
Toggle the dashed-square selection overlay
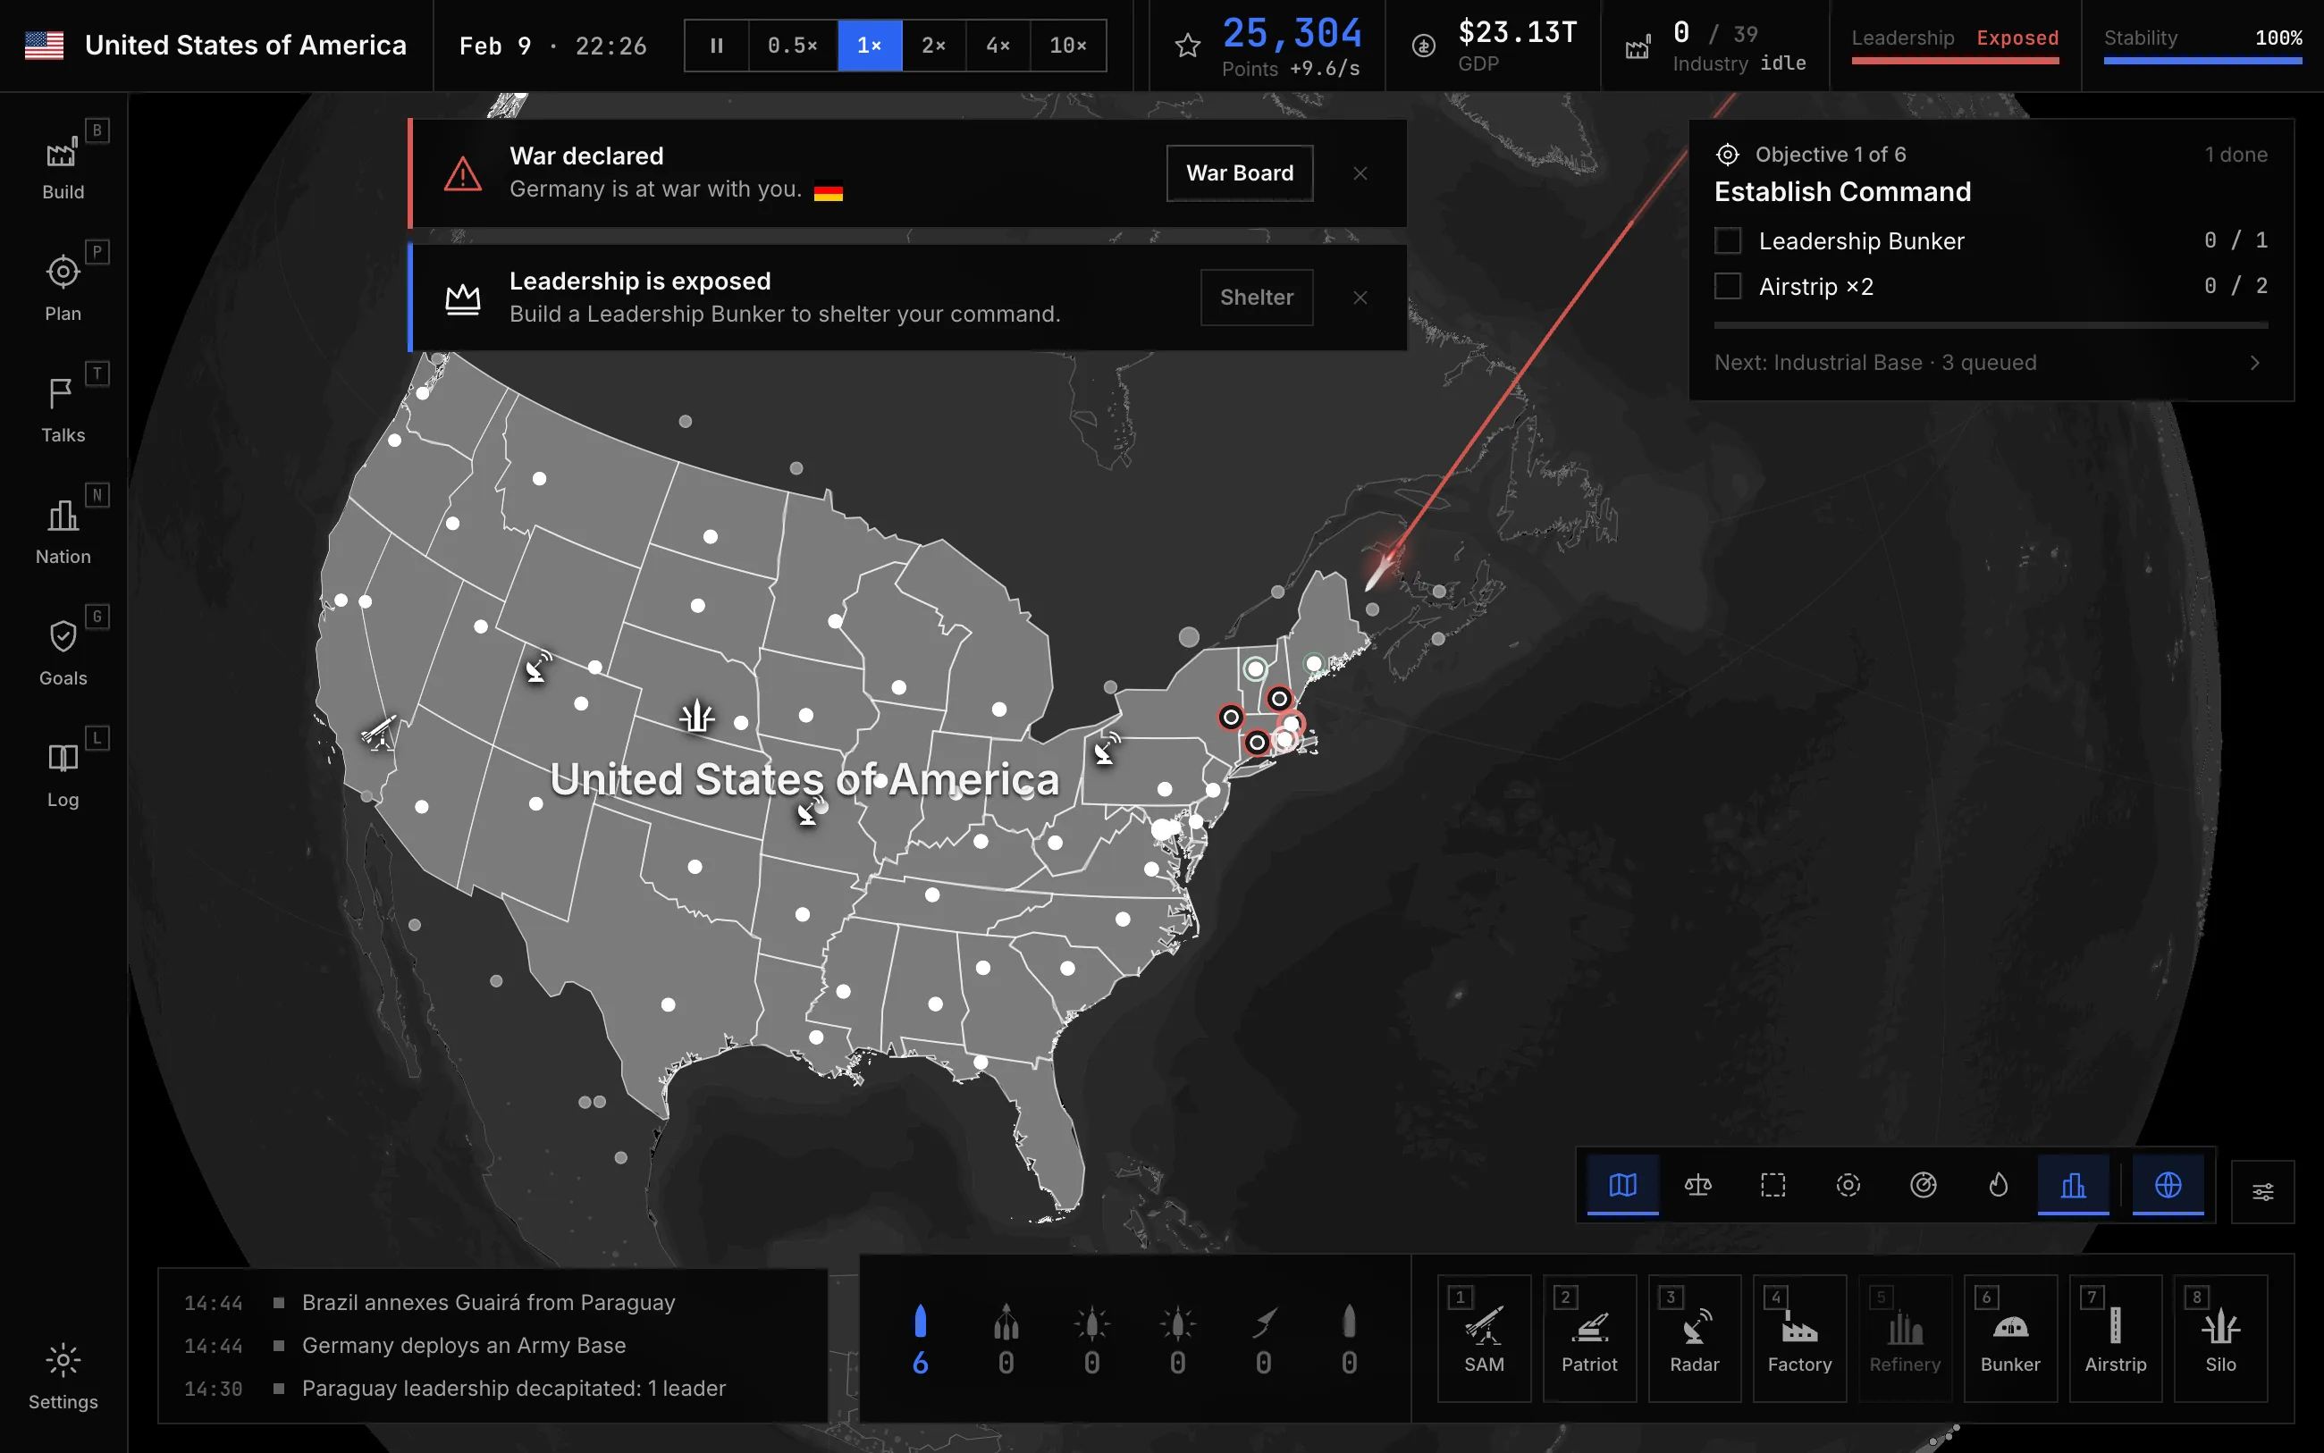(1772, 1185)
